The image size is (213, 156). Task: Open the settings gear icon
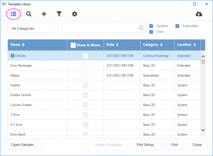pyautogui.click(x=75, y=14)
